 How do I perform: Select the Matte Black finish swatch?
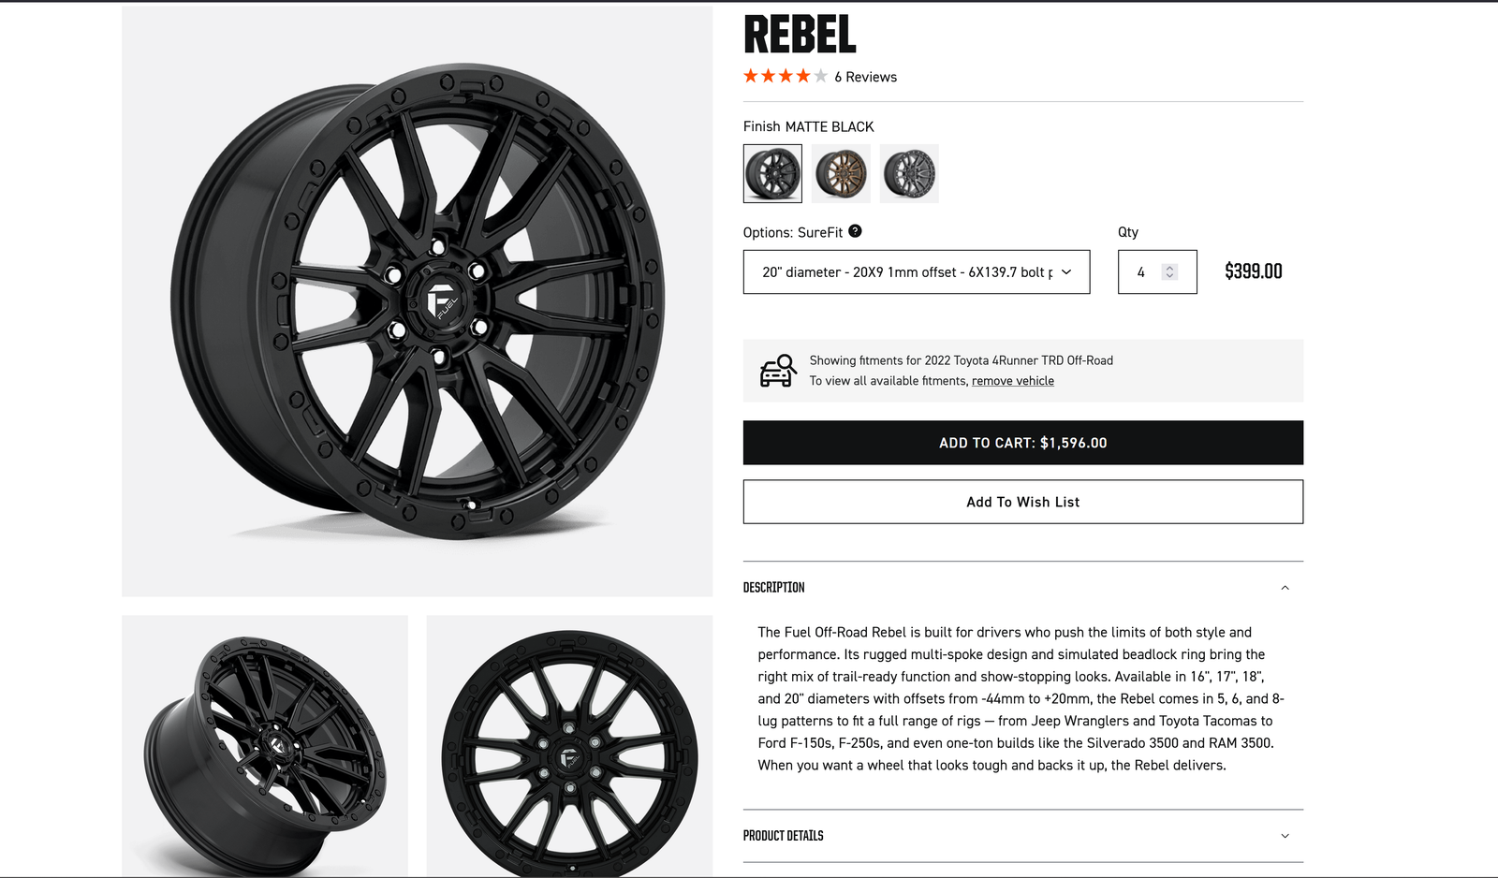pyautogui.click(x=772, y=173)
